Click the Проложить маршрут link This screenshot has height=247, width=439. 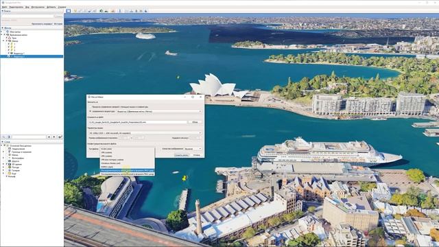click(42, 24)
